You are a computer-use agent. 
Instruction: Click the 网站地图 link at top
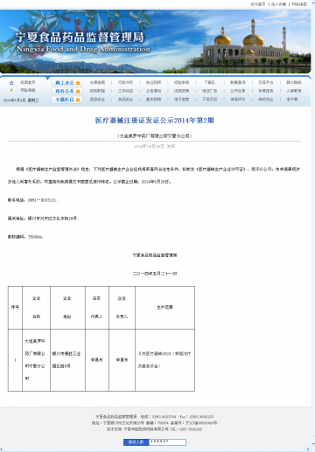tap(299, 4)
